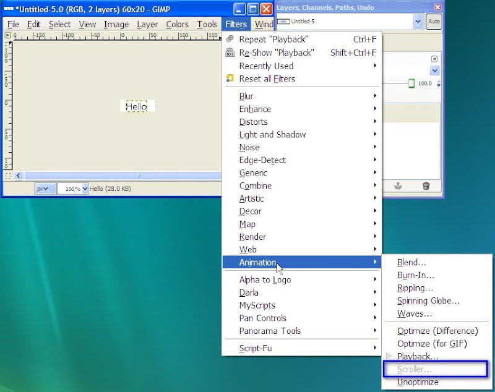This screenshot has height=392, width=495.
Task: Toggle quick mask icon at bottom-left
Action: tap(8, 176)
